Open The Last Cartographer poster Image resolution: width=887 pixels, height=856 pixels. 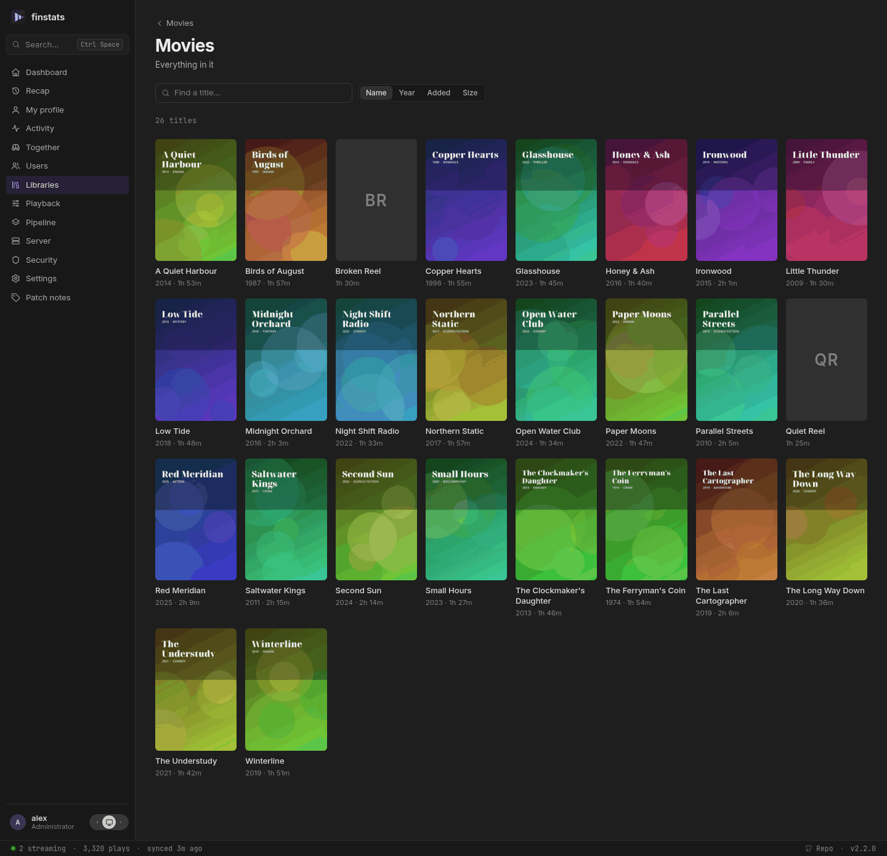pos(737,519)
